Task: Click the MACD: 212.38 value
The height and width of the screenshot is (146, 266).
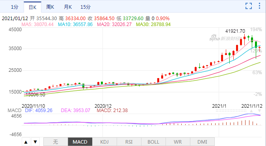Action: [x=112, y=110]
